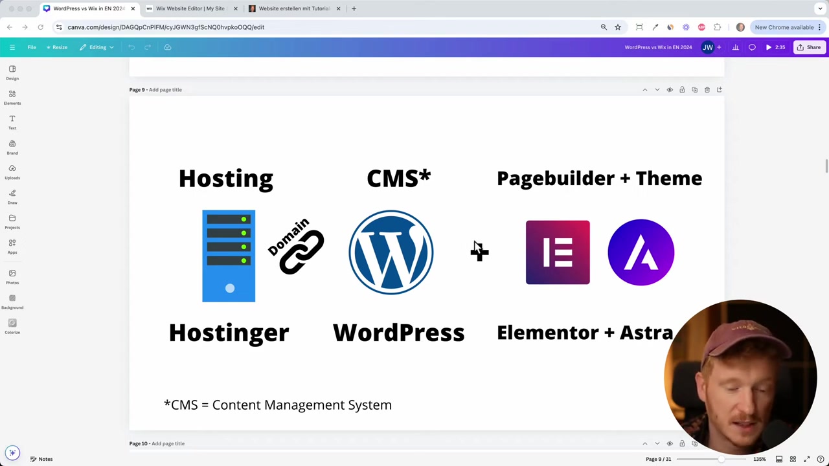Open the Resize menu
Viewport: 829px width, 466px height.
[x=56, y=47]
